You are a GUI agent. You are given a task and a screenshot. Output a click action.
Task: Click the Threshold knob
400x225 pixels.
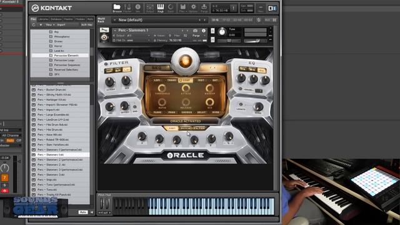pyautogui.click(x=162, y=88)
